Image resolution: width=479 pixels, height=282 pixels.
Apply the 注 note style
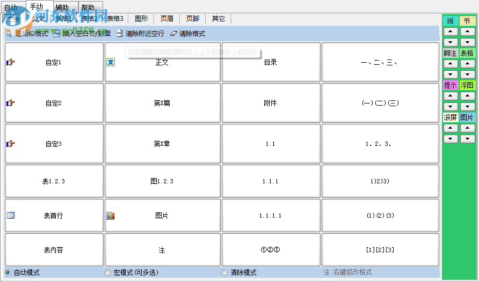pyautogui.click(x=163, y=250)
